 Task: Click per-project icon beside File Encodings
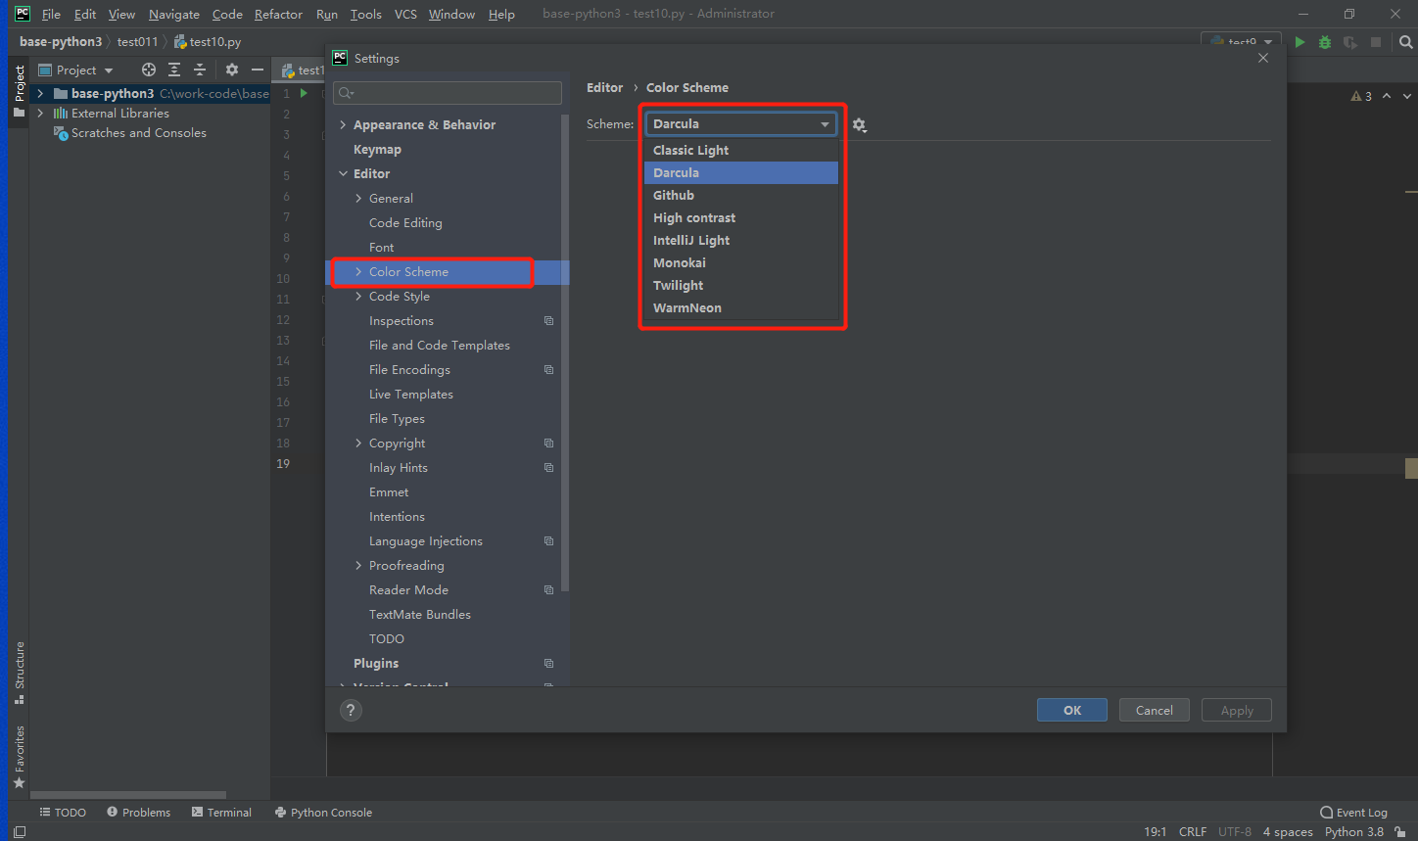(x=548, y=370)
